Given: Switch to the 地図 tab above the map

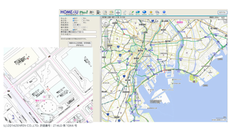Looking at the screenshot, I should click(x=223, y=18).
